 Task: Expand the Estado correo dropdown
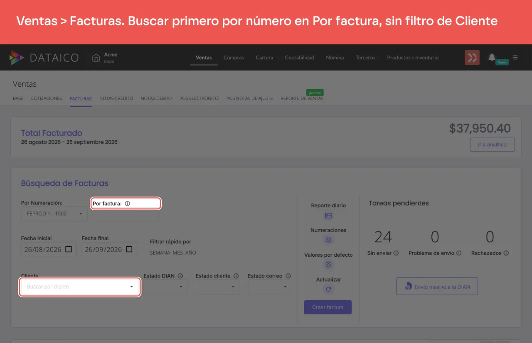click(x=270, y=287)
